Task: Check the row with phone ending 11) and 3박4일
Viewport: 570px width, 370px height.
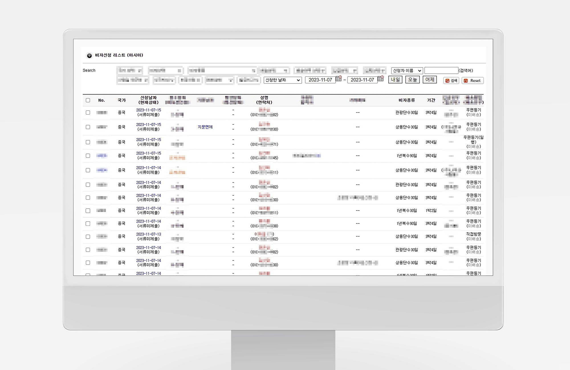Action: click(x=88, y=170)
